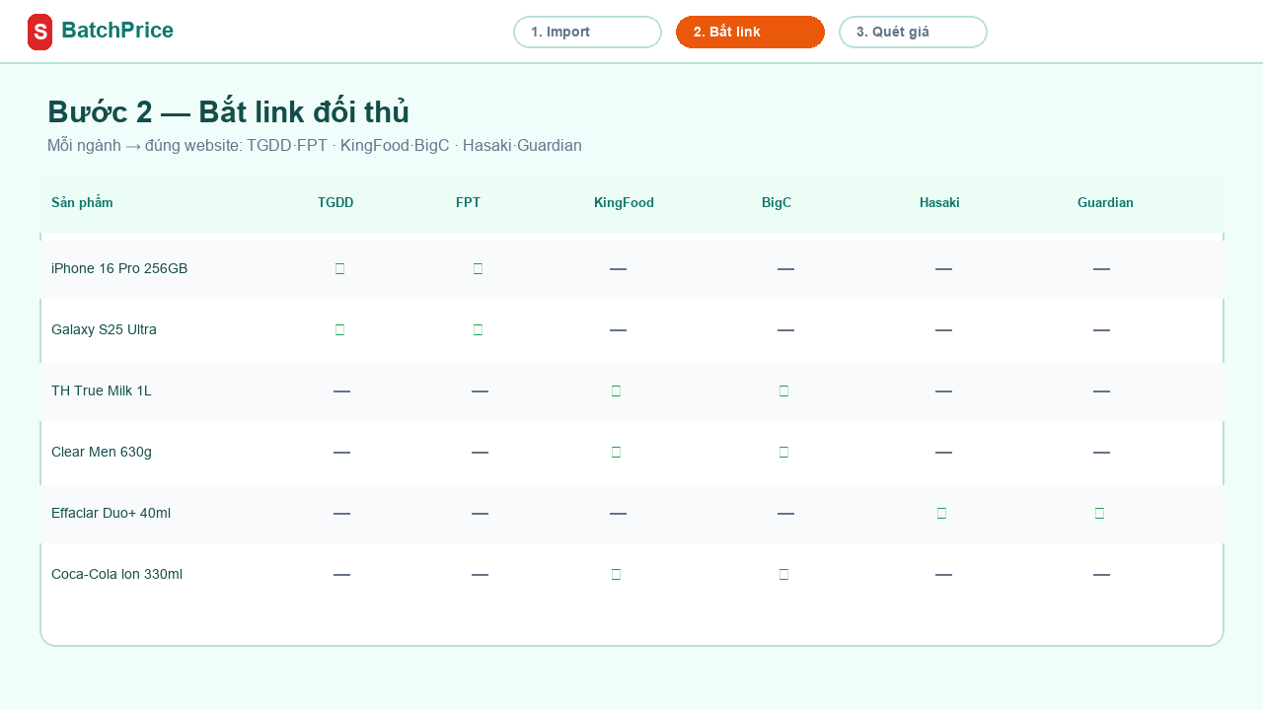Click the empty TGDD dash for TH True Milk 1L
This screenshot has width=1263, height=710.
pos(341,390)
